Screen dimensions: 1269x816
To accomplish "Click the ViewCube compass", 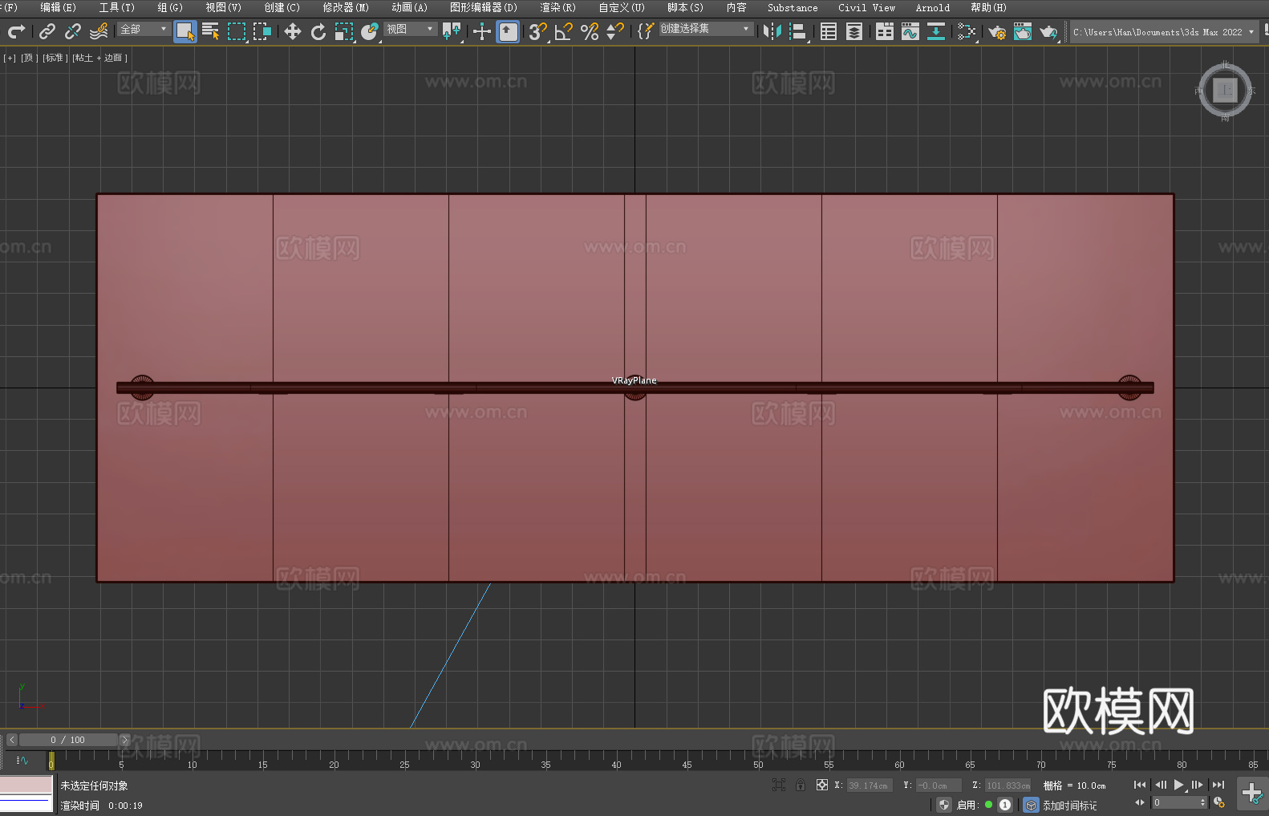I will point(1225,91).
